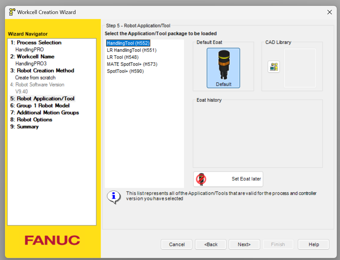Select step 4: Robot Software Version
This screenshot has height=260, width=340.
coord(37,85)
